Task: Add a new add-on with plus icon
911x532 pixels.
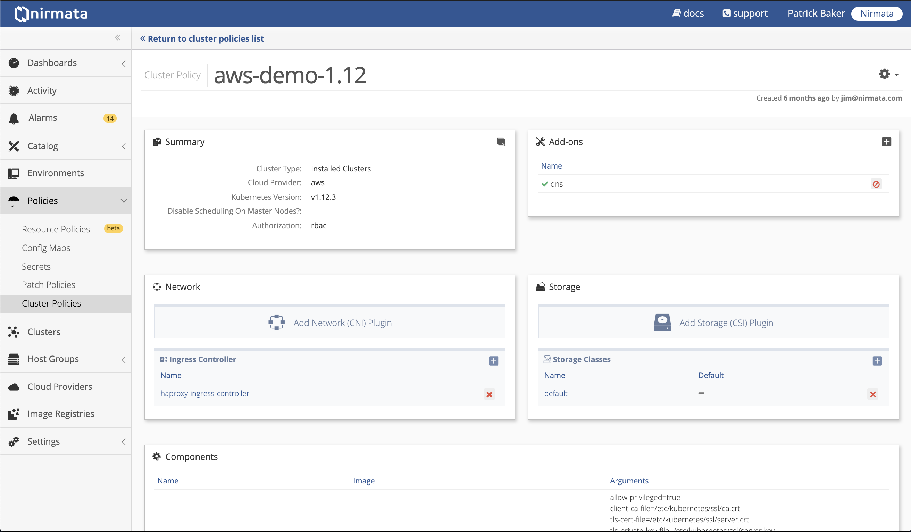Action: tap(886, 141)
